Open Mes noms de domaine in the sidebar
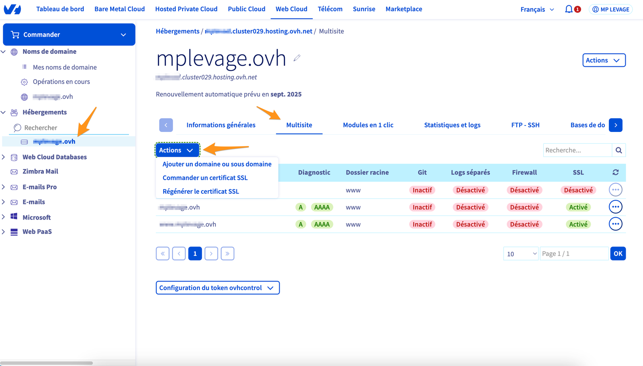643x366 pixels. pos(65,67)
